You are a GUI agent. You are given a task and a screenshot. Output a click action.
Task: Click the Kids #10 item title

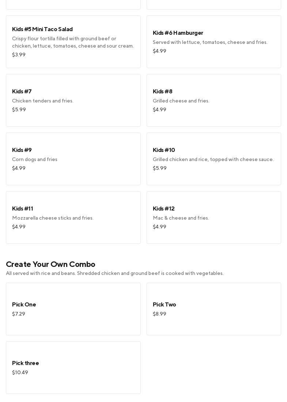164,150
